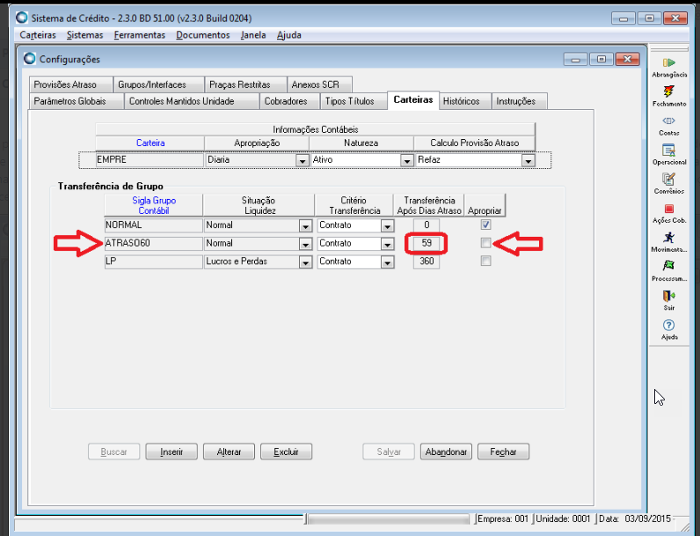Screen dimensions: 700x536
Task: Open the Ajuda question mark icon
Action: tap(668, 325)
